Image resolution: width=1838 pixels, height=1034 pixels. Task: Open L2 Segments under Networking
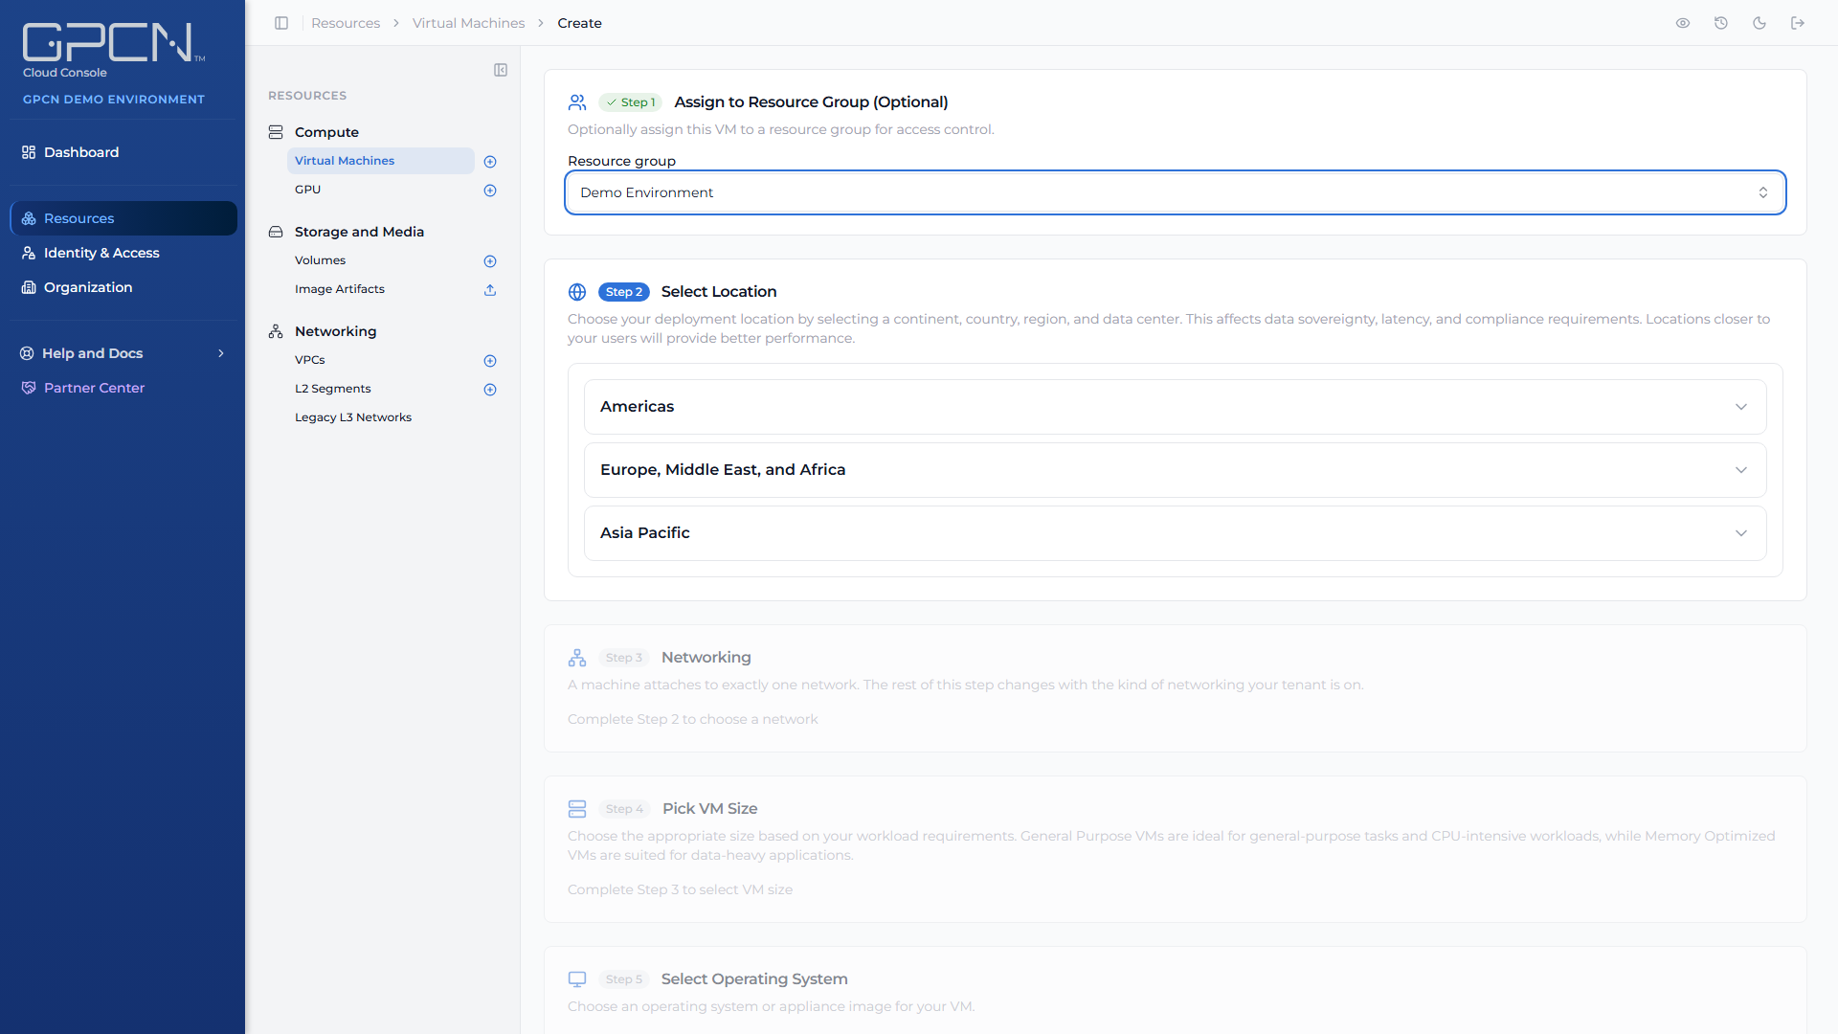380,389
